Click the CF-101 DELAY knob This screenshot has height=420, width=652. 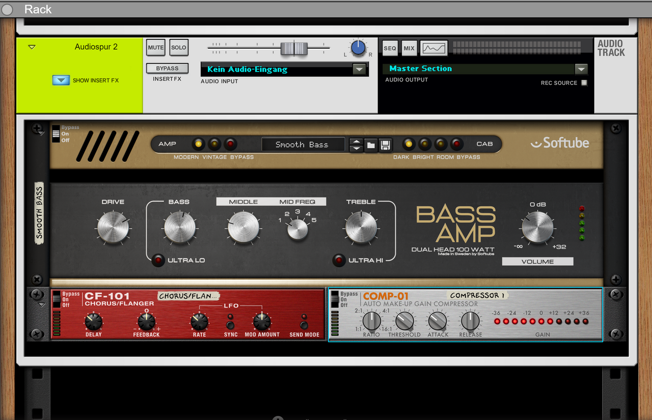(x=94, y=322)
